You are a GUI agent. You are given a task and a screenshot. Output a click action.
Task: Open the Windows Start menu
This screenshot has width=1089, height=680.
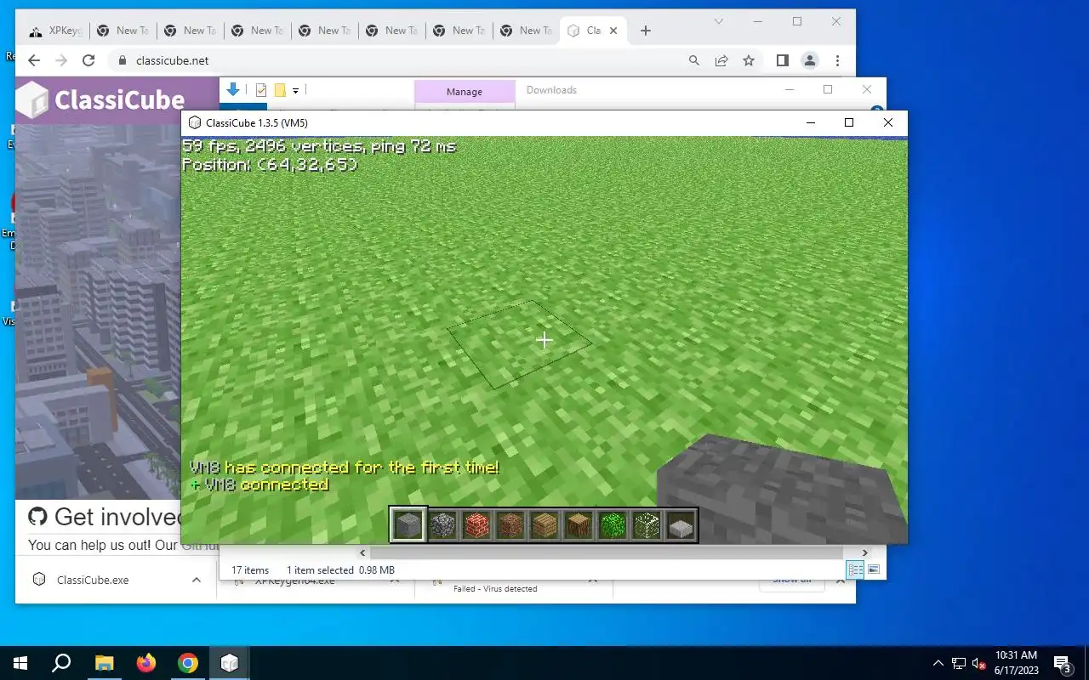[20, 663]
